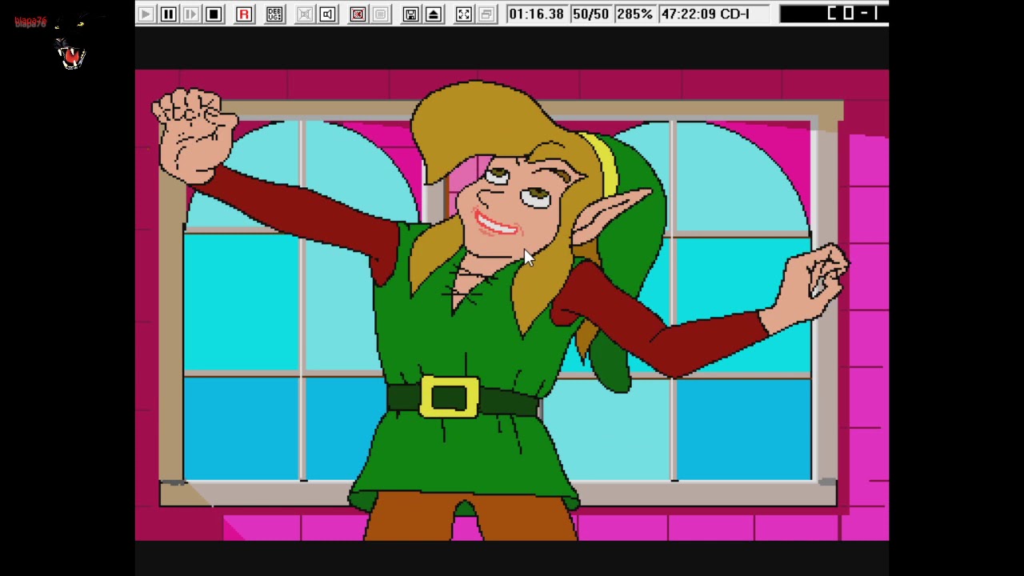
Task: Click the 285% speed readout
Action: point(634,14)
